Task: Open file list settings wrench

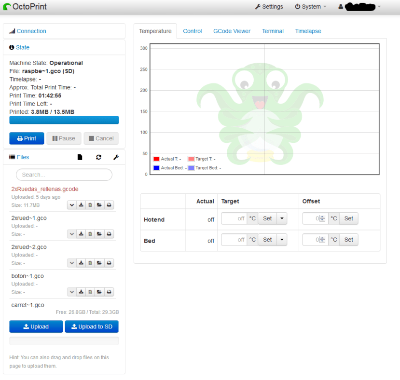Action: pos(116,157)
